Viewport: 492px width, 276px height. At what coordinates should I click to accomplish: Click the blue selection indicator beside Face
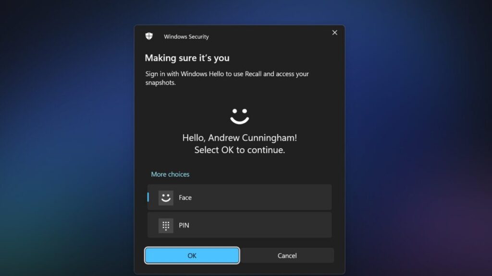click(x=148, y=197)
